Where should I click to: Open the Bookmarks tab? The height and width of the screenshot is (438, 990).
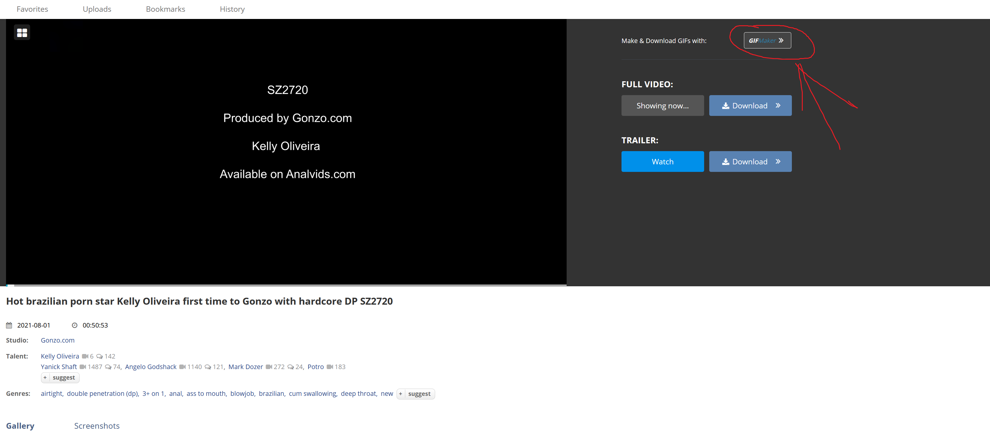(x=165, y=9)
